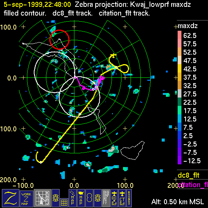
Task: Click the BOUNDS button
Action: tap(129, 198)
